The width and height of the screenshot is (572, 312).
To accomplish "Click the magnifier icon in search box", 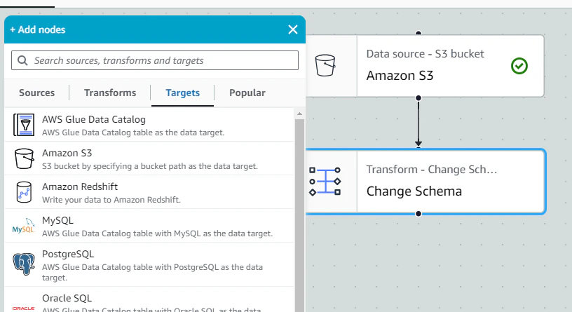I will pos(22,60).
